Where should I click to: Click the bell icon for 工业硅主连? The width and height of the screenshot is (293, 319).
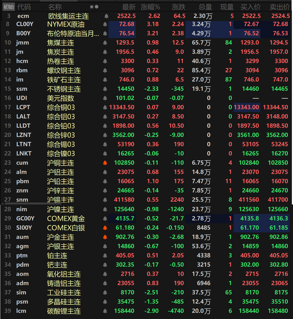click(x=105, y=293)
